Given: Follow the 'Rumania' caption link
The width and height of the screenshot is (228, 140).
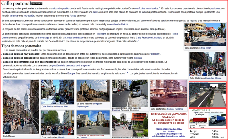Looking at the screenshot, I should tap(179, 109).
